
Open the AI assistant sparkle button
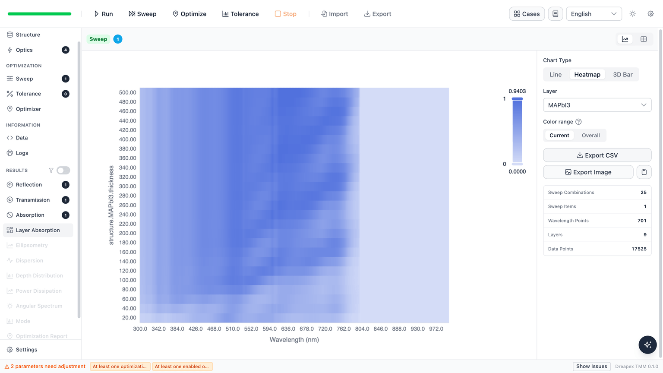(647, 345)
